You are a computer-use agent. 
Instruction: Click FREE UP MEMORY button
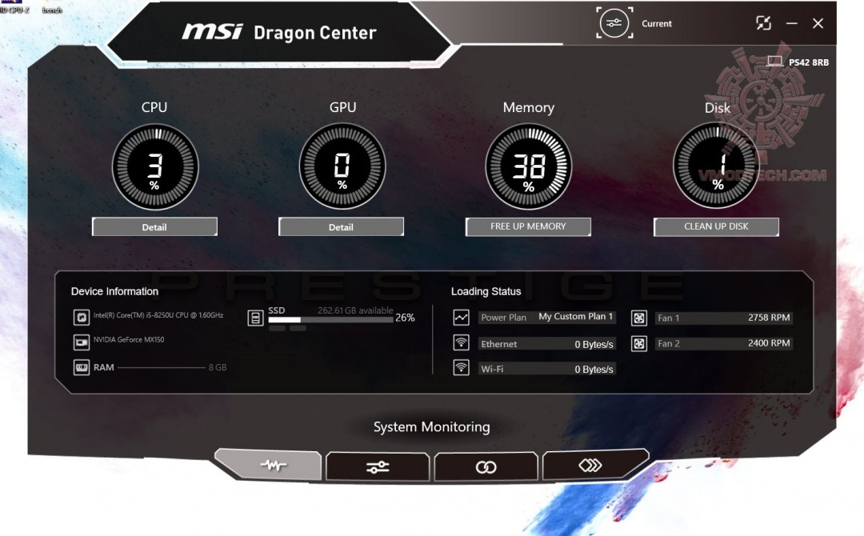(528, 226)
